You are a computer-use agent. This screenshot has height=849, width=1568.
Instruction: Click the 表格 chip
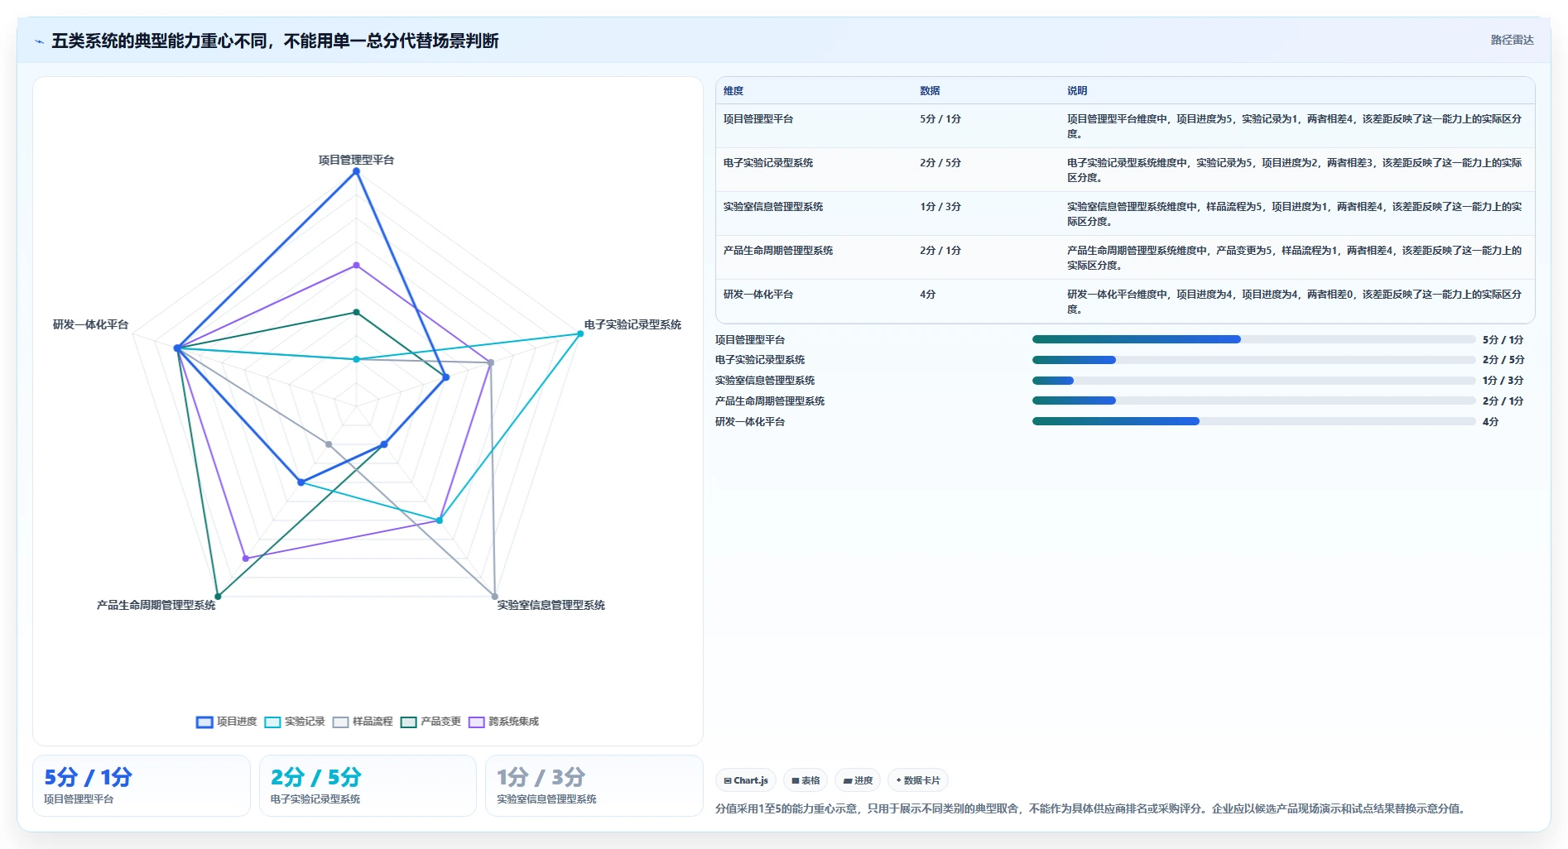[806, 780]
